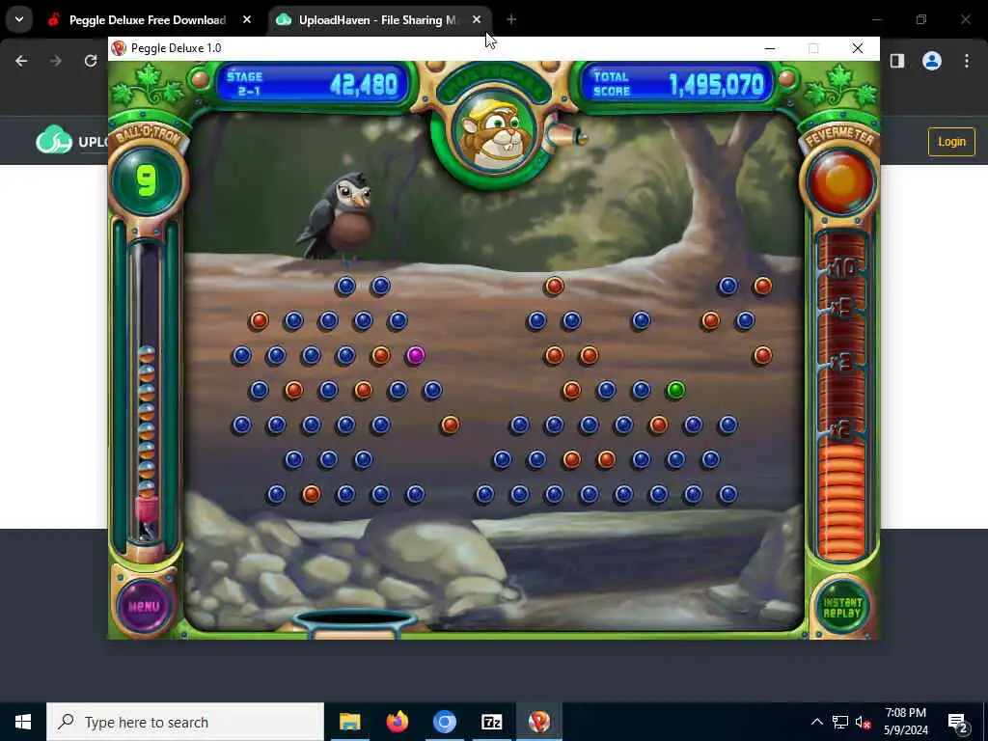Click the bird perched on the log
This screenshot has height=741, width=988.
339,216
